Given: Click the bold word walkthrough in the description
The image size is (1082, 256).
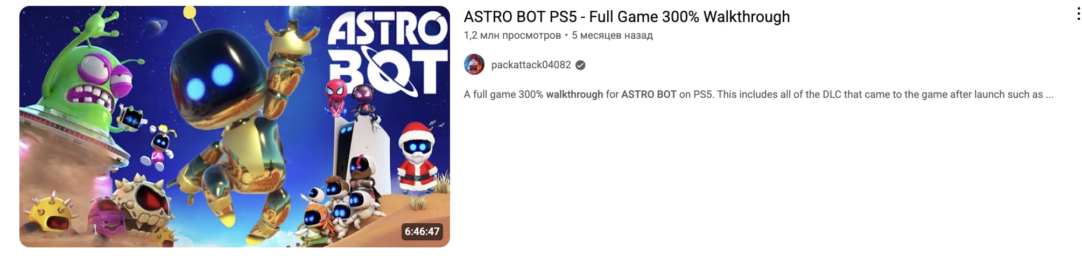Looking at the screenshot, I should (x=574, y=94).
